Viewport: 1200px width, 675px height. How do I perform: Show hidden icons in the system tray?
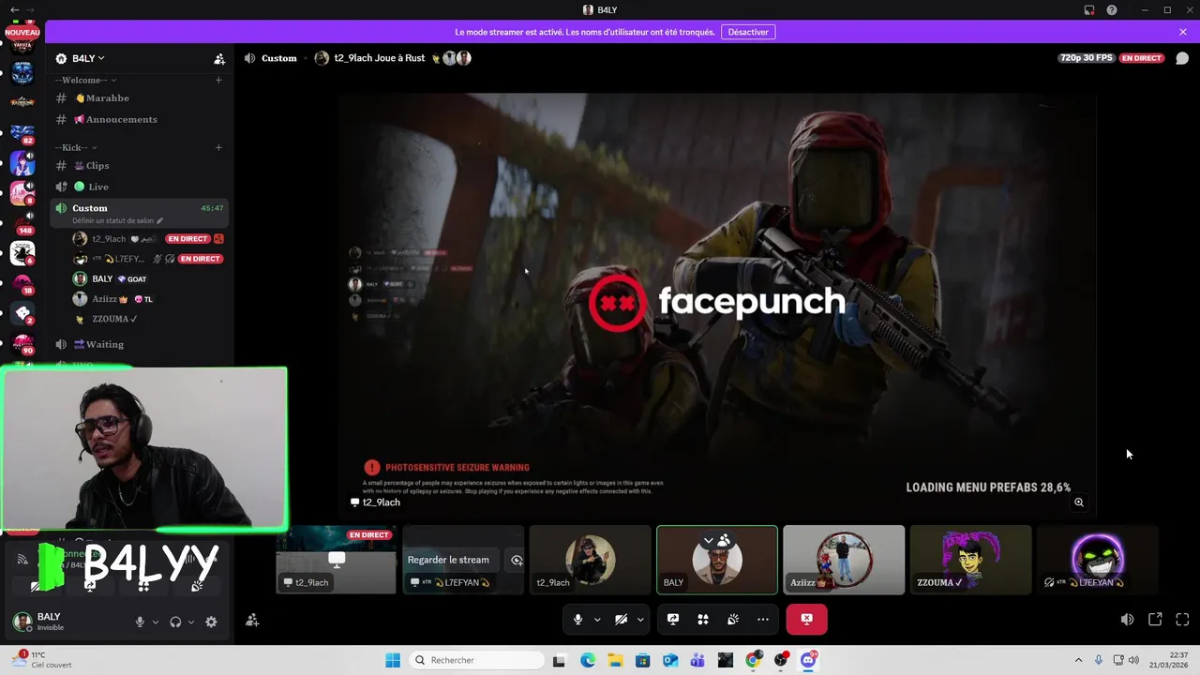pos(1078,660)
